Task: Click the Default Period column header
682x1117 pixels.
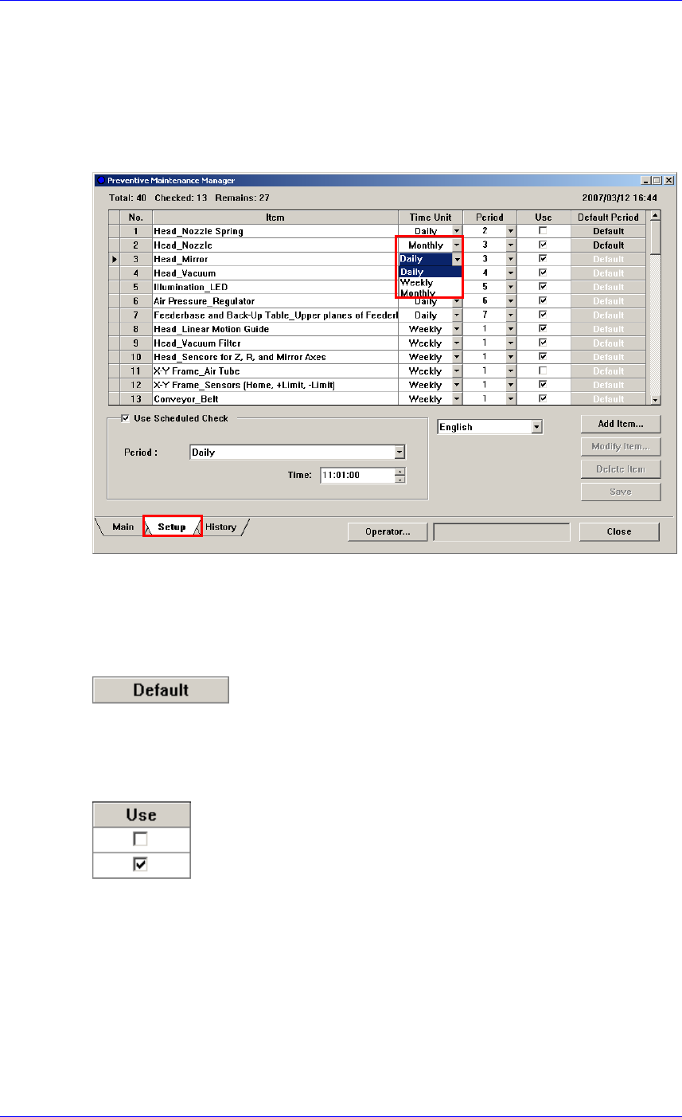Action: (608, 218)
